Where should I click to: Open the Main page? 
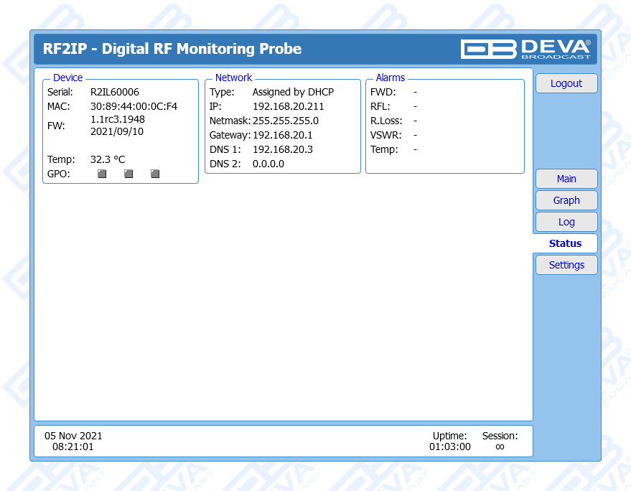[566, 179]
